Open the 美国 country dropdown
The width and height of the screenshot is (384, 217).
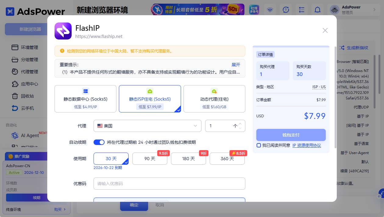tap(148, 126)
